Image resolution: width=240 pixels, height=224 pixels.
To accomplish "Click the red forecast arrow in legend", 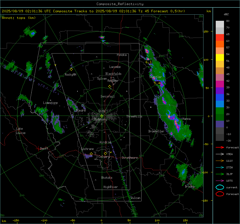I will pyautogui.click(x=220, y=147).
